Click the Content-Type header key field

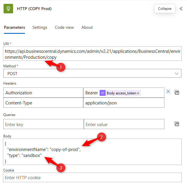[x=43, y=103]
